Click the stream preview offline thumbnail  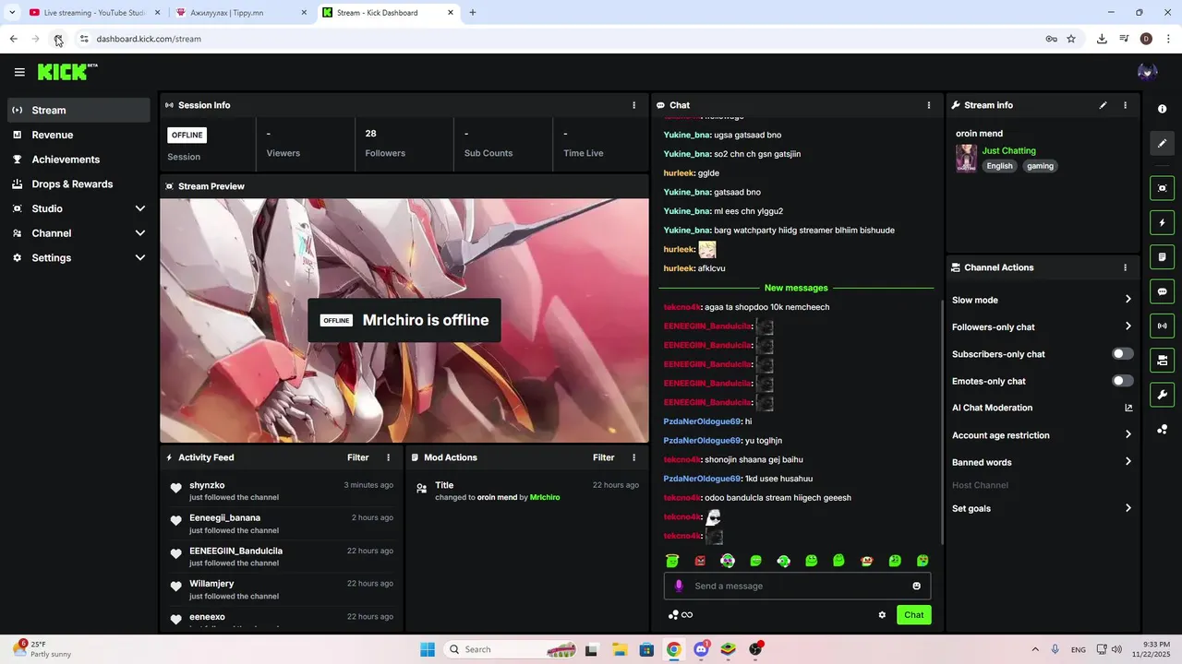point(404,321)
